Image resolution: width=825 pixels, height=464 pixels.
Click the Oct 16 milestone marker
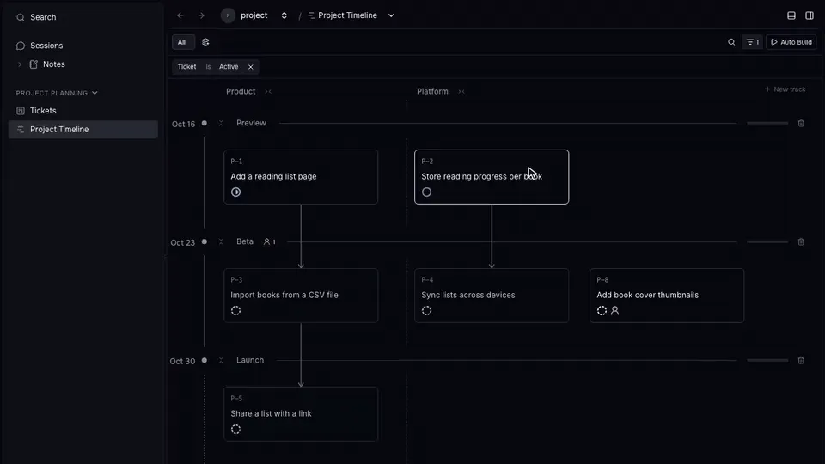tap(205, 124)
